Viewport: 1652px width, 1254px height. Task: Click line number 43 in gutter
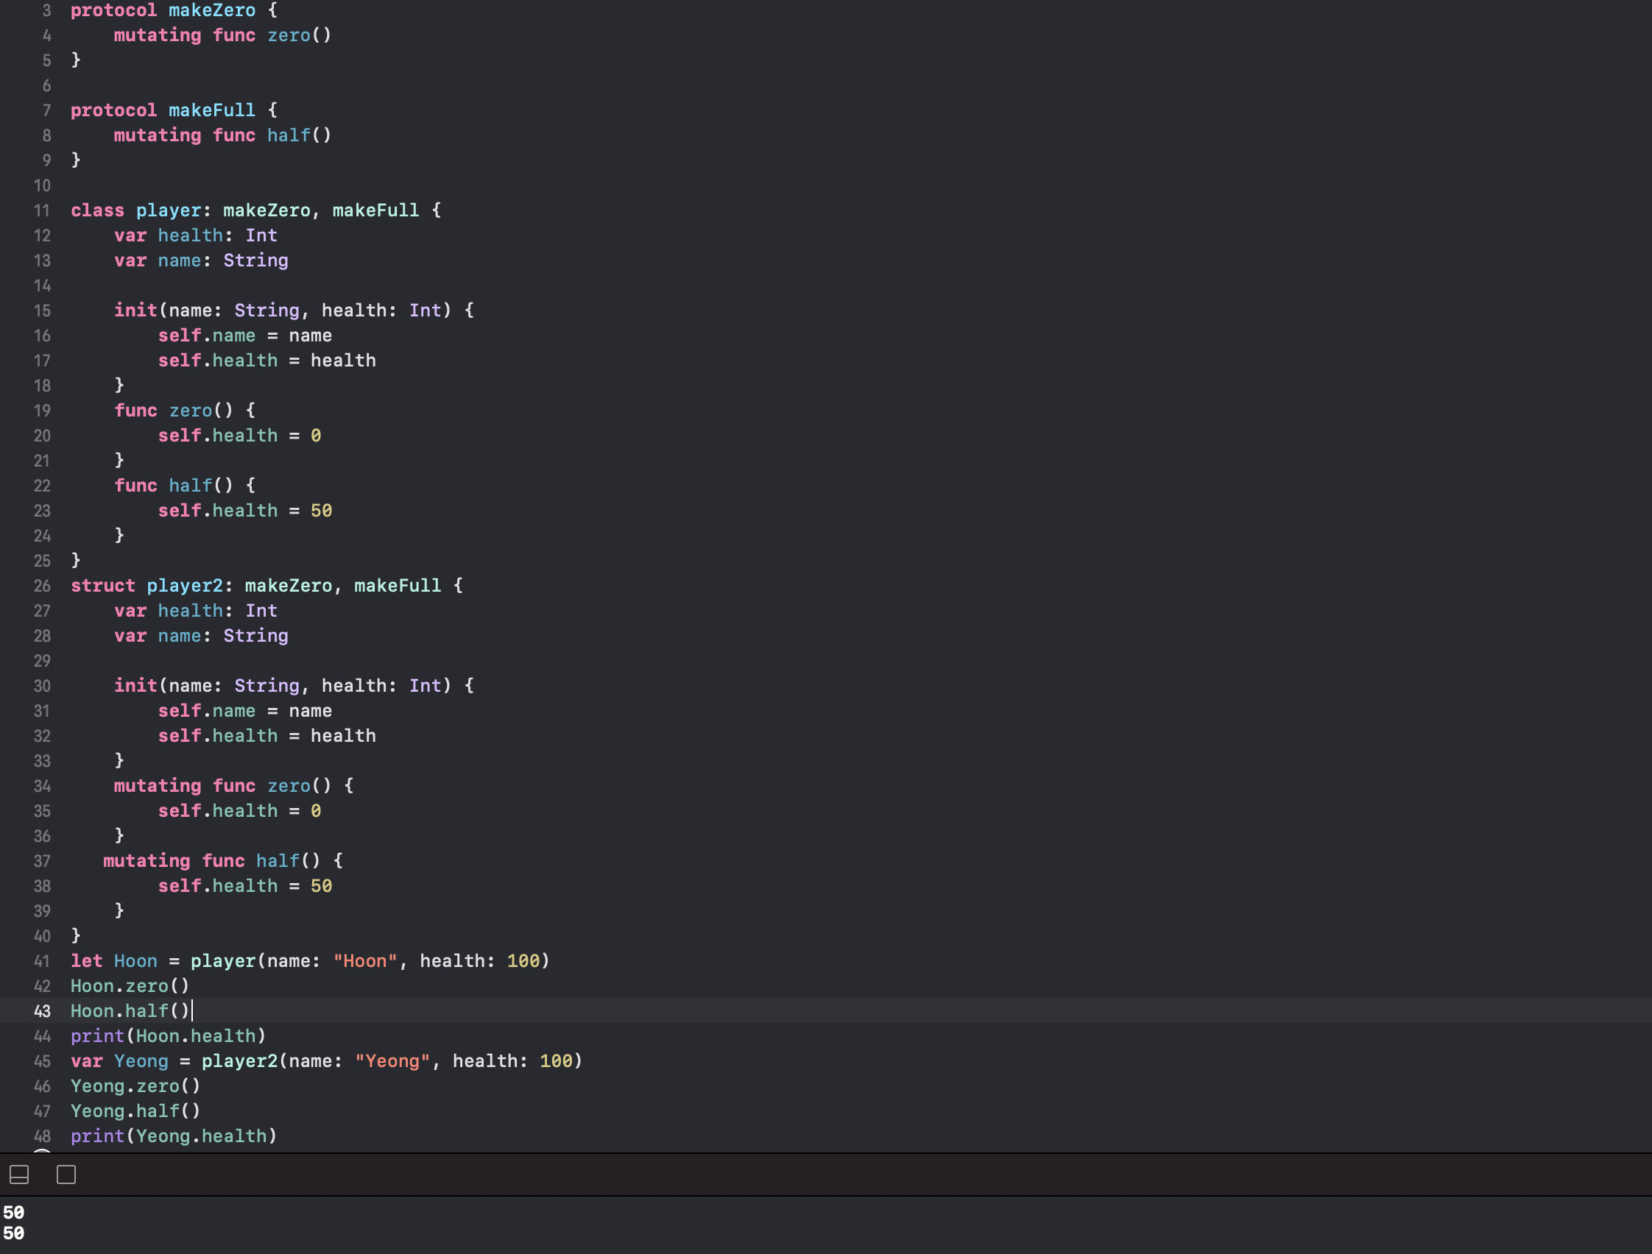pos(42,1011)
